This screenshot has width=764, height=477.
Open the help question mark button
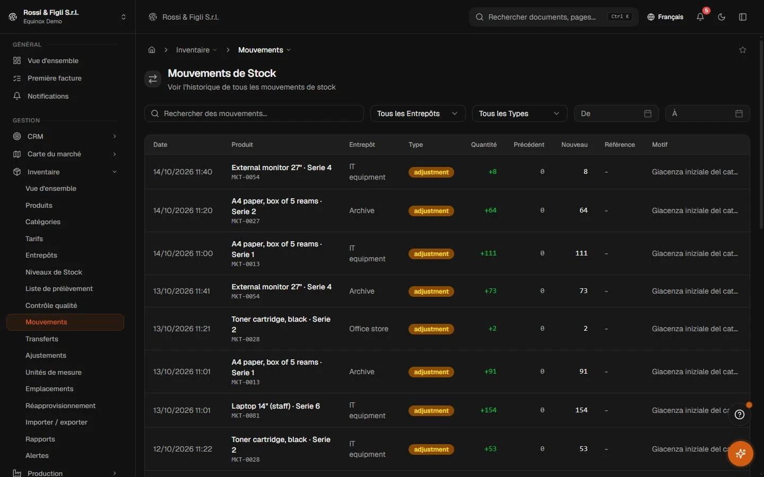(x=740, y=414)
